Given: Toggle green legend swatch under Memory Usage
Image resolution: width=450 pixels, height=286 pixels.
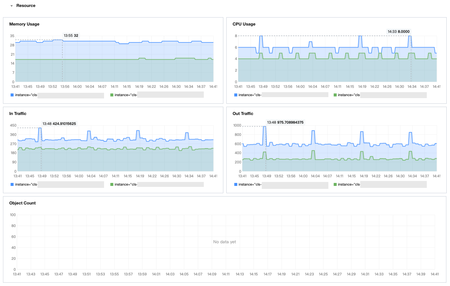Looking at the screenshot, I should [112, 95].
